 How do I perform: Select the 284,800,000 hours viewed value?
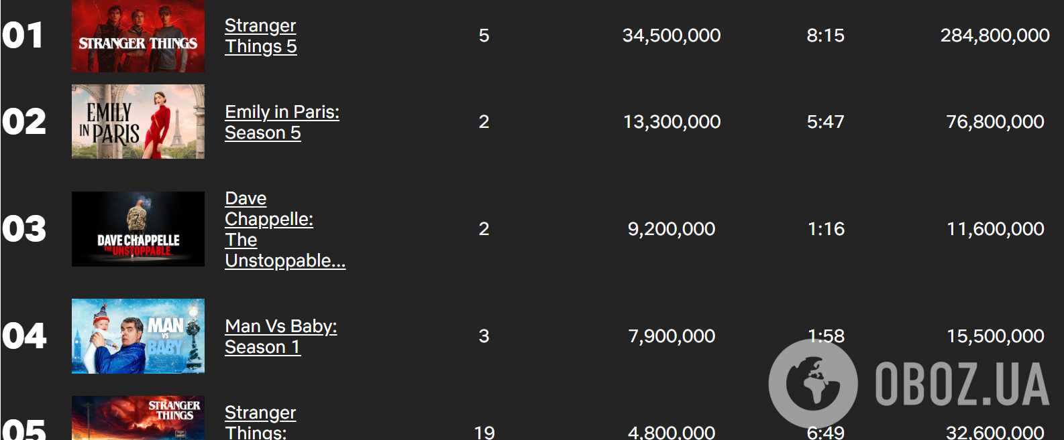click(995, 35)
